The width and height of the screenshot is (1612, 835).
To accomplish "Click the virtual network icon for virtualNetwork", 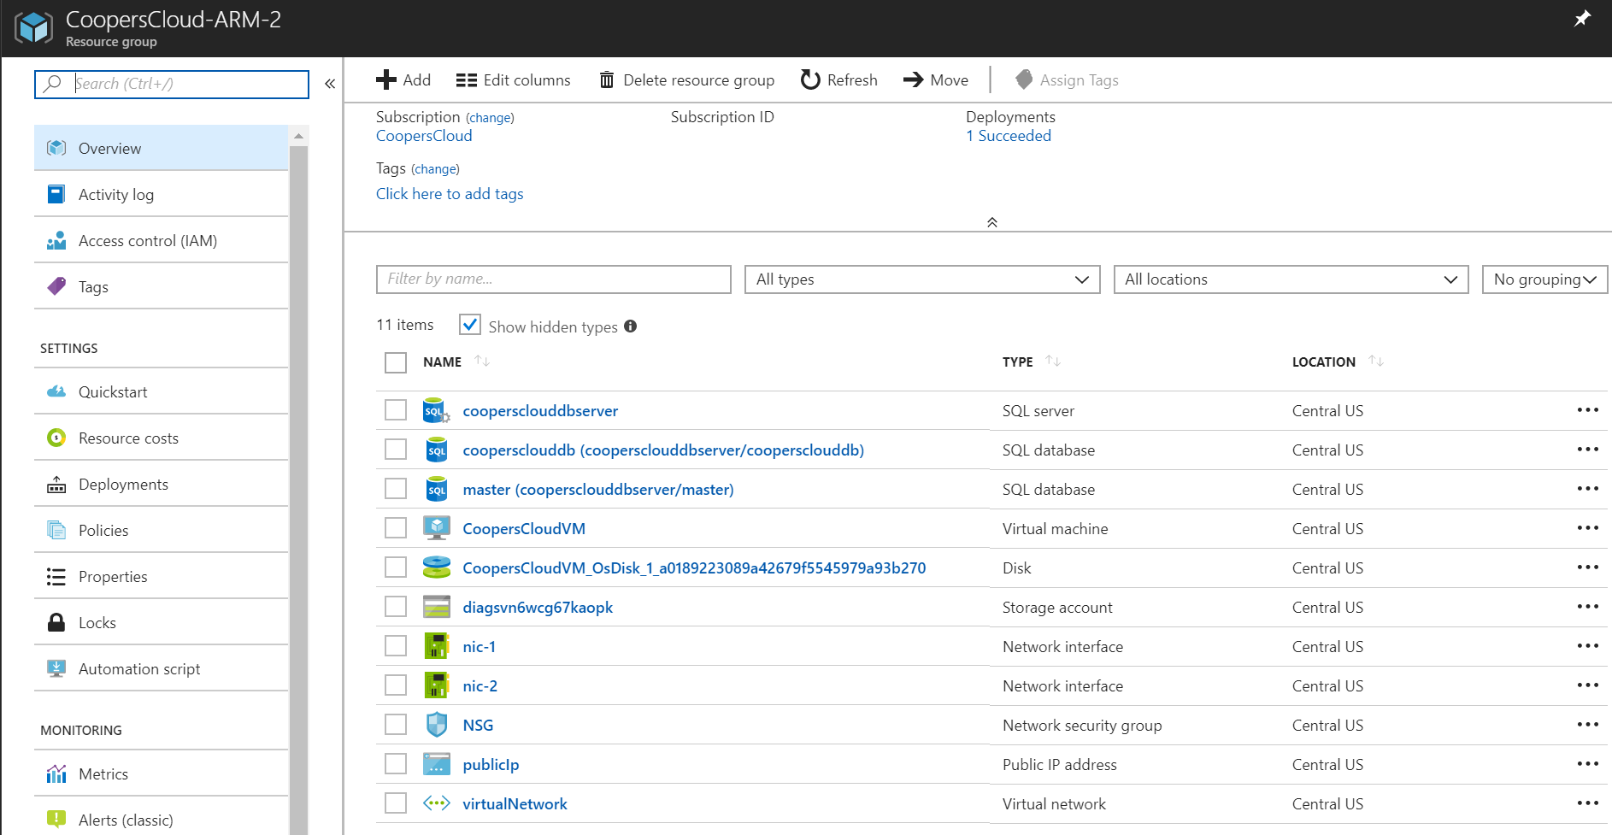I will [437, 803].
